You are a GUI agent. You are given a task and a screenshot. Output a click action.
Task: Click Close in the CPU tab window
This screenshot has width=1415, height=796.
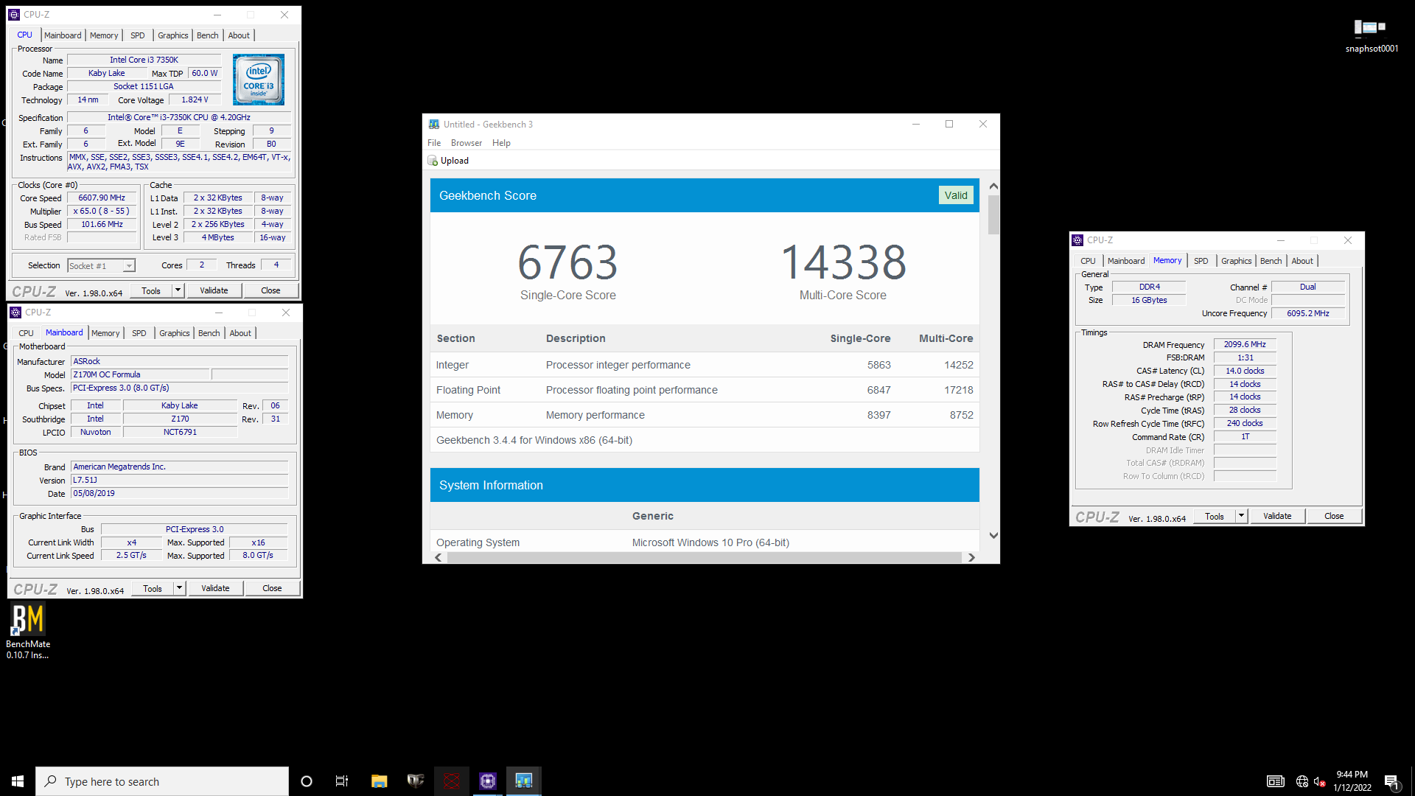tap(270, 290)
